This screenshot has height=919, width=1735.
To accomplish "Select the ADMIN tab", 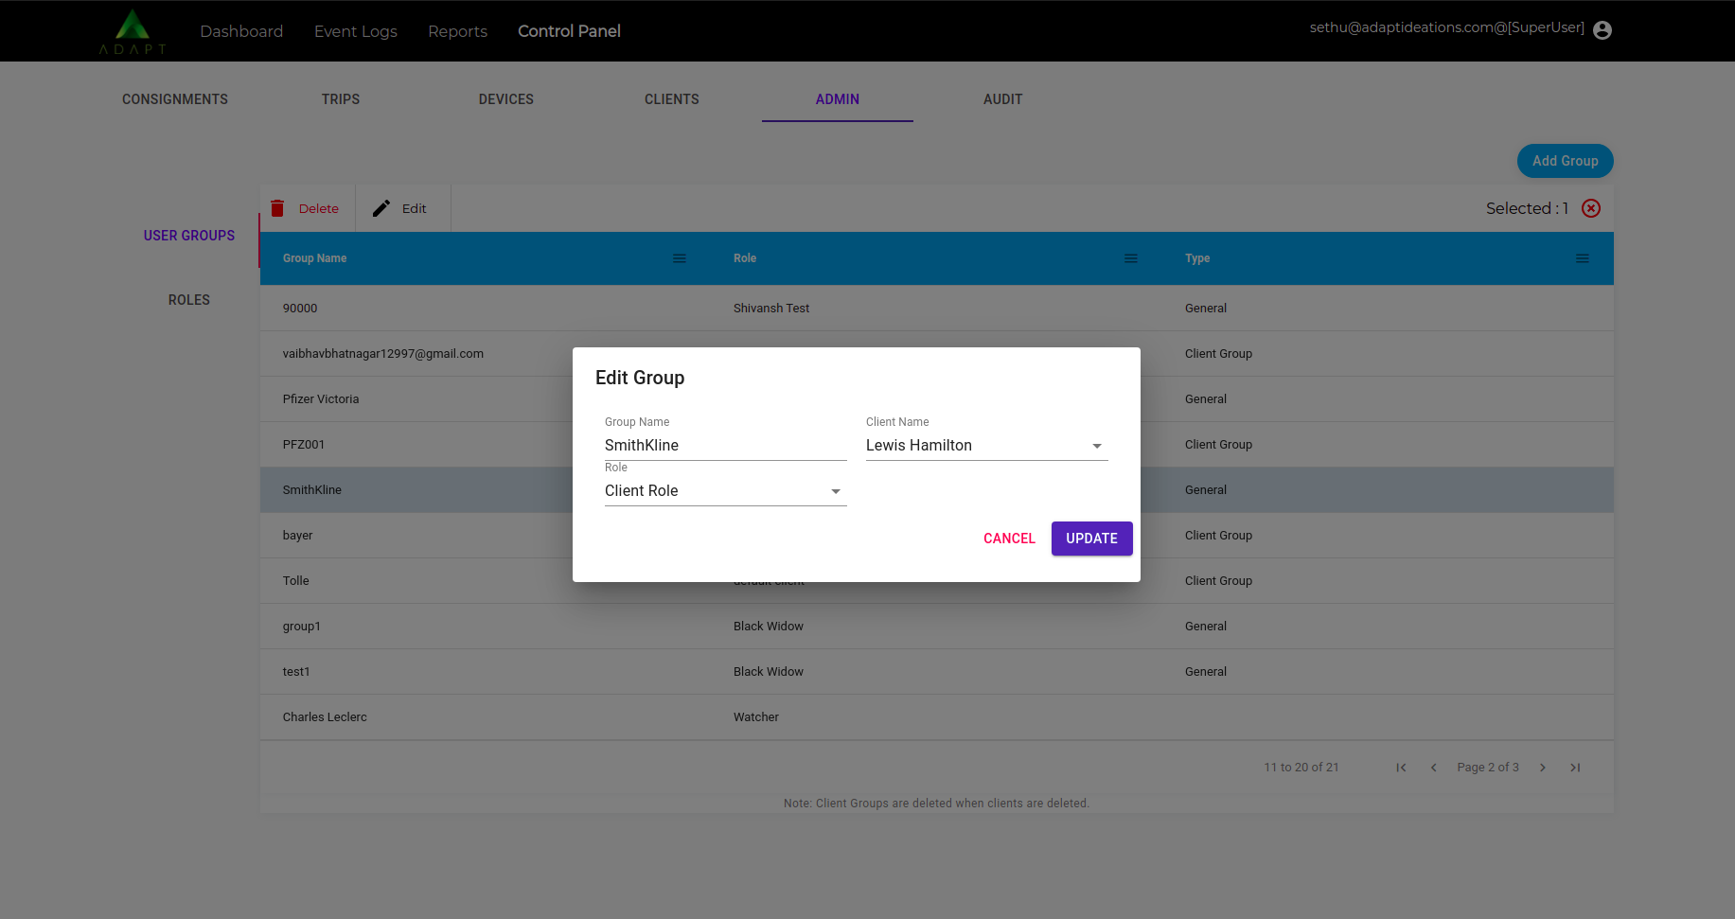I will [838, 99].
